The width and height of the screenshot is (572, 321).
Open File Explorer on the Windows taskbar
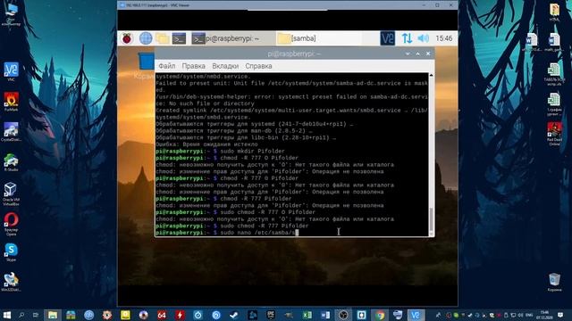tap(53, 315)
